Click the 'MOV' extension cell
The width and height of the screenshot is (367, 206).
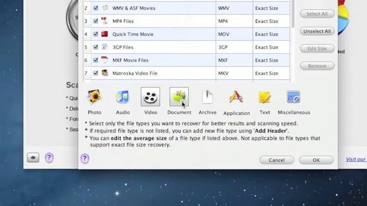(235, 34)
